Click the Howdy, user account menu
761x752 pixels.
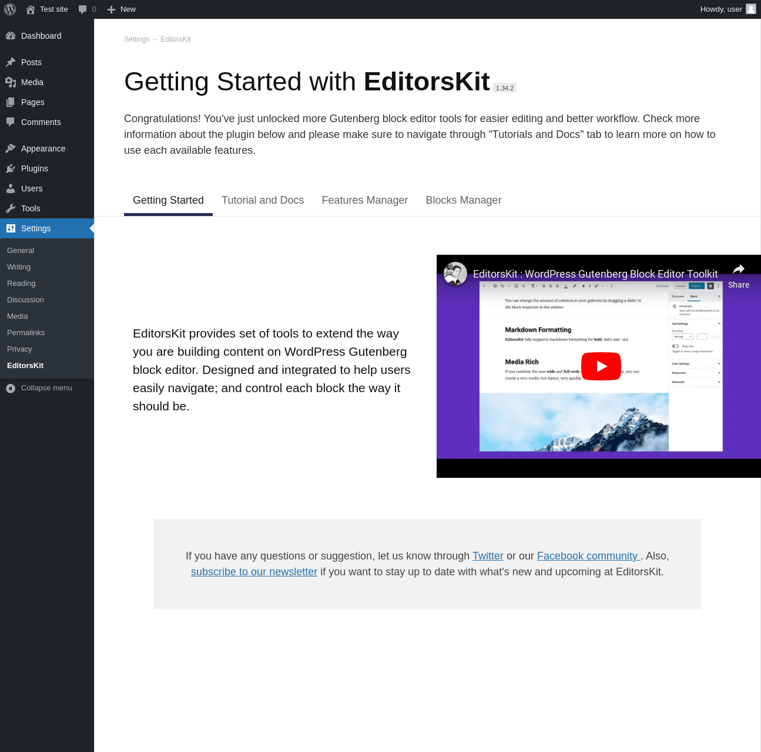coord(728,9)
